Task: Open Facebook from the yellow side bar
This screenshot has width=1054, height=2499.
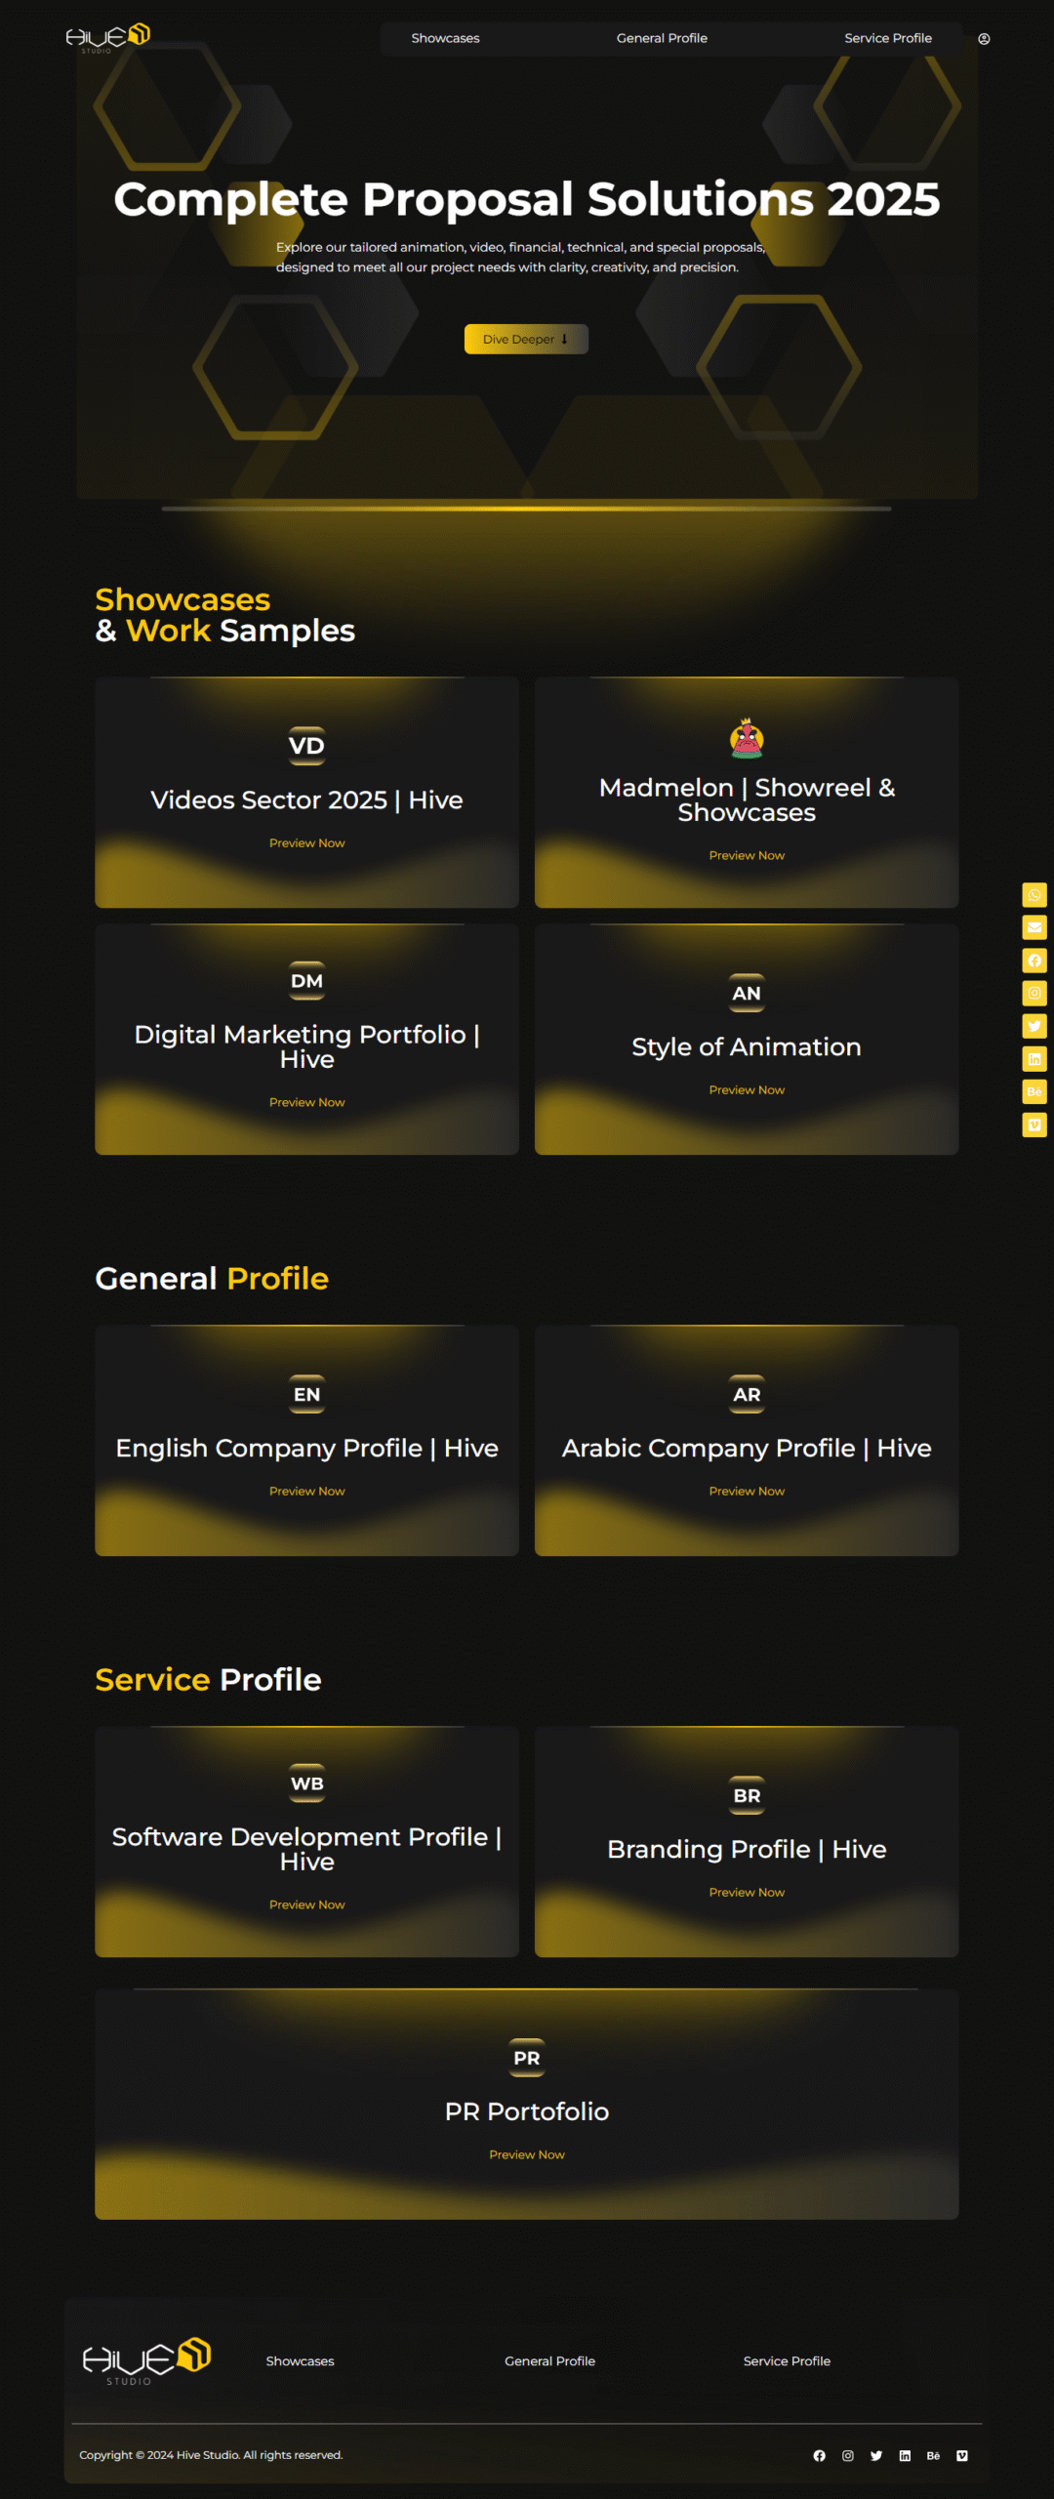Action: point(1034,961)
